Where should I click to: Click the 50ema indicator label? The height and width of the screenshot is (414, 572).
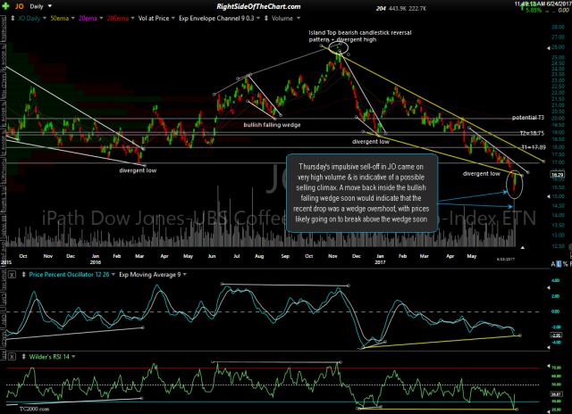(x=60, y=18)
